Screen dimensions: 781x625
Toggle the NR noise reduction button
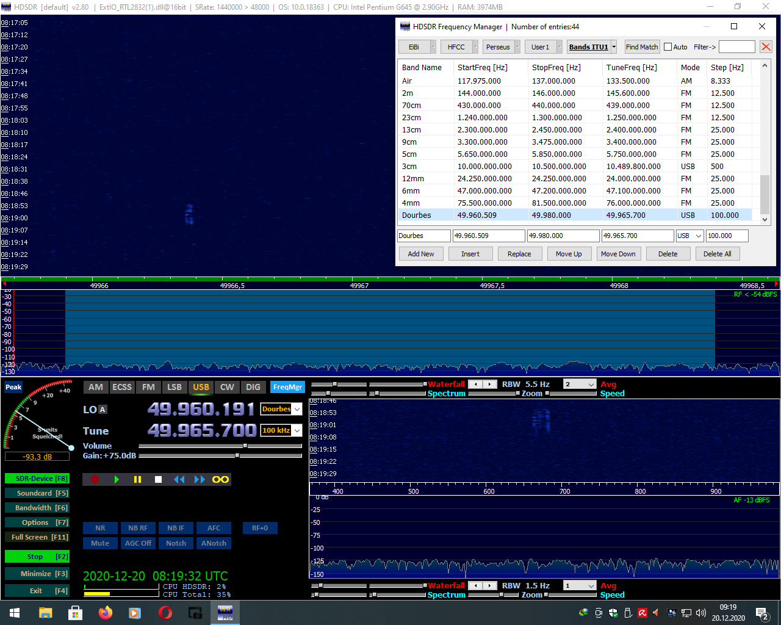[100, 528]
